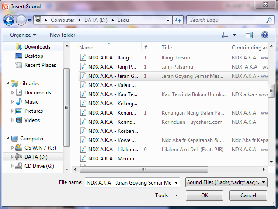Viewport: 278px width, 209px height.
Task: Select the Music note library icon
Action: coord(19,101)
